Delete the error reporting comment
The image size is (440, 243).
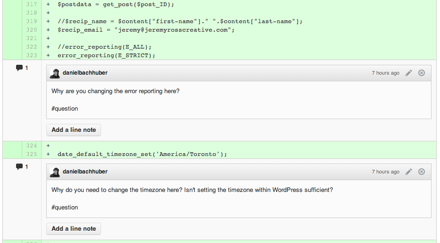tap(422, 73)
